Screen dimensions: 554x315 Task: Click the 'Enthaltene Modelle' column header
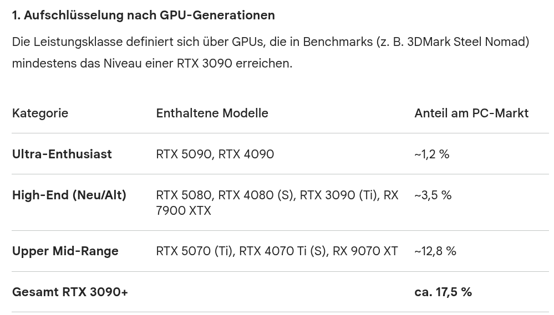click(212, 113)
